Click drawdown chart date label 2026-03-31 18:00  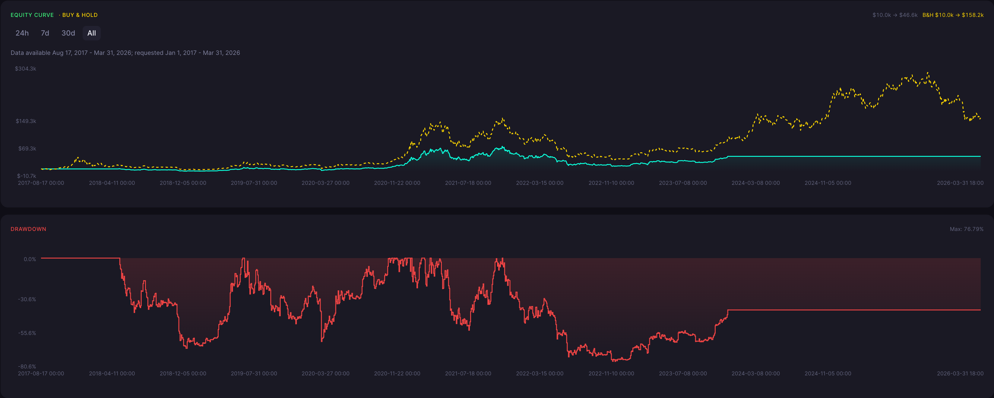[960, 373]
